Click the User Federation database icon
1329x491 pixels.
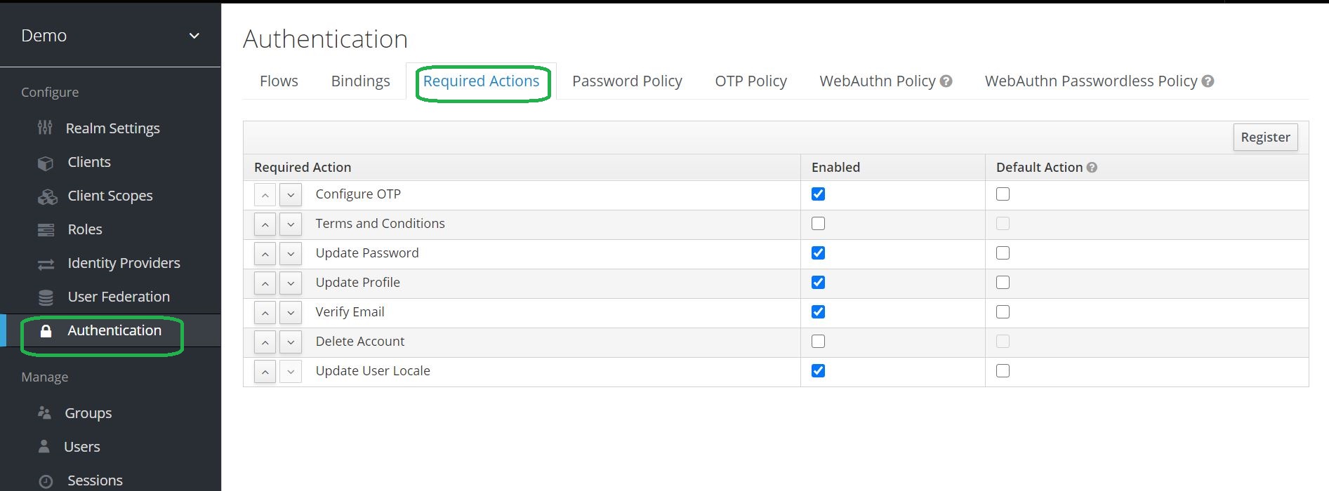[46, 297]
